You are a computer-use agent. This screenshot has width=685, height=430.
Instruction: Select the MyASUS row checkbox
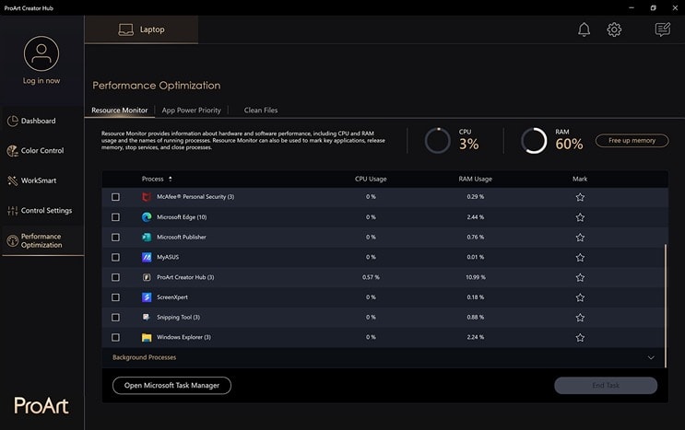[115, 257]
